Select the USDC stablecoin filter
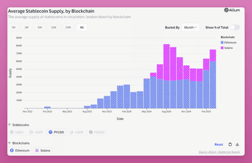The width and height of the screenshot is (252, 163). 18,132
